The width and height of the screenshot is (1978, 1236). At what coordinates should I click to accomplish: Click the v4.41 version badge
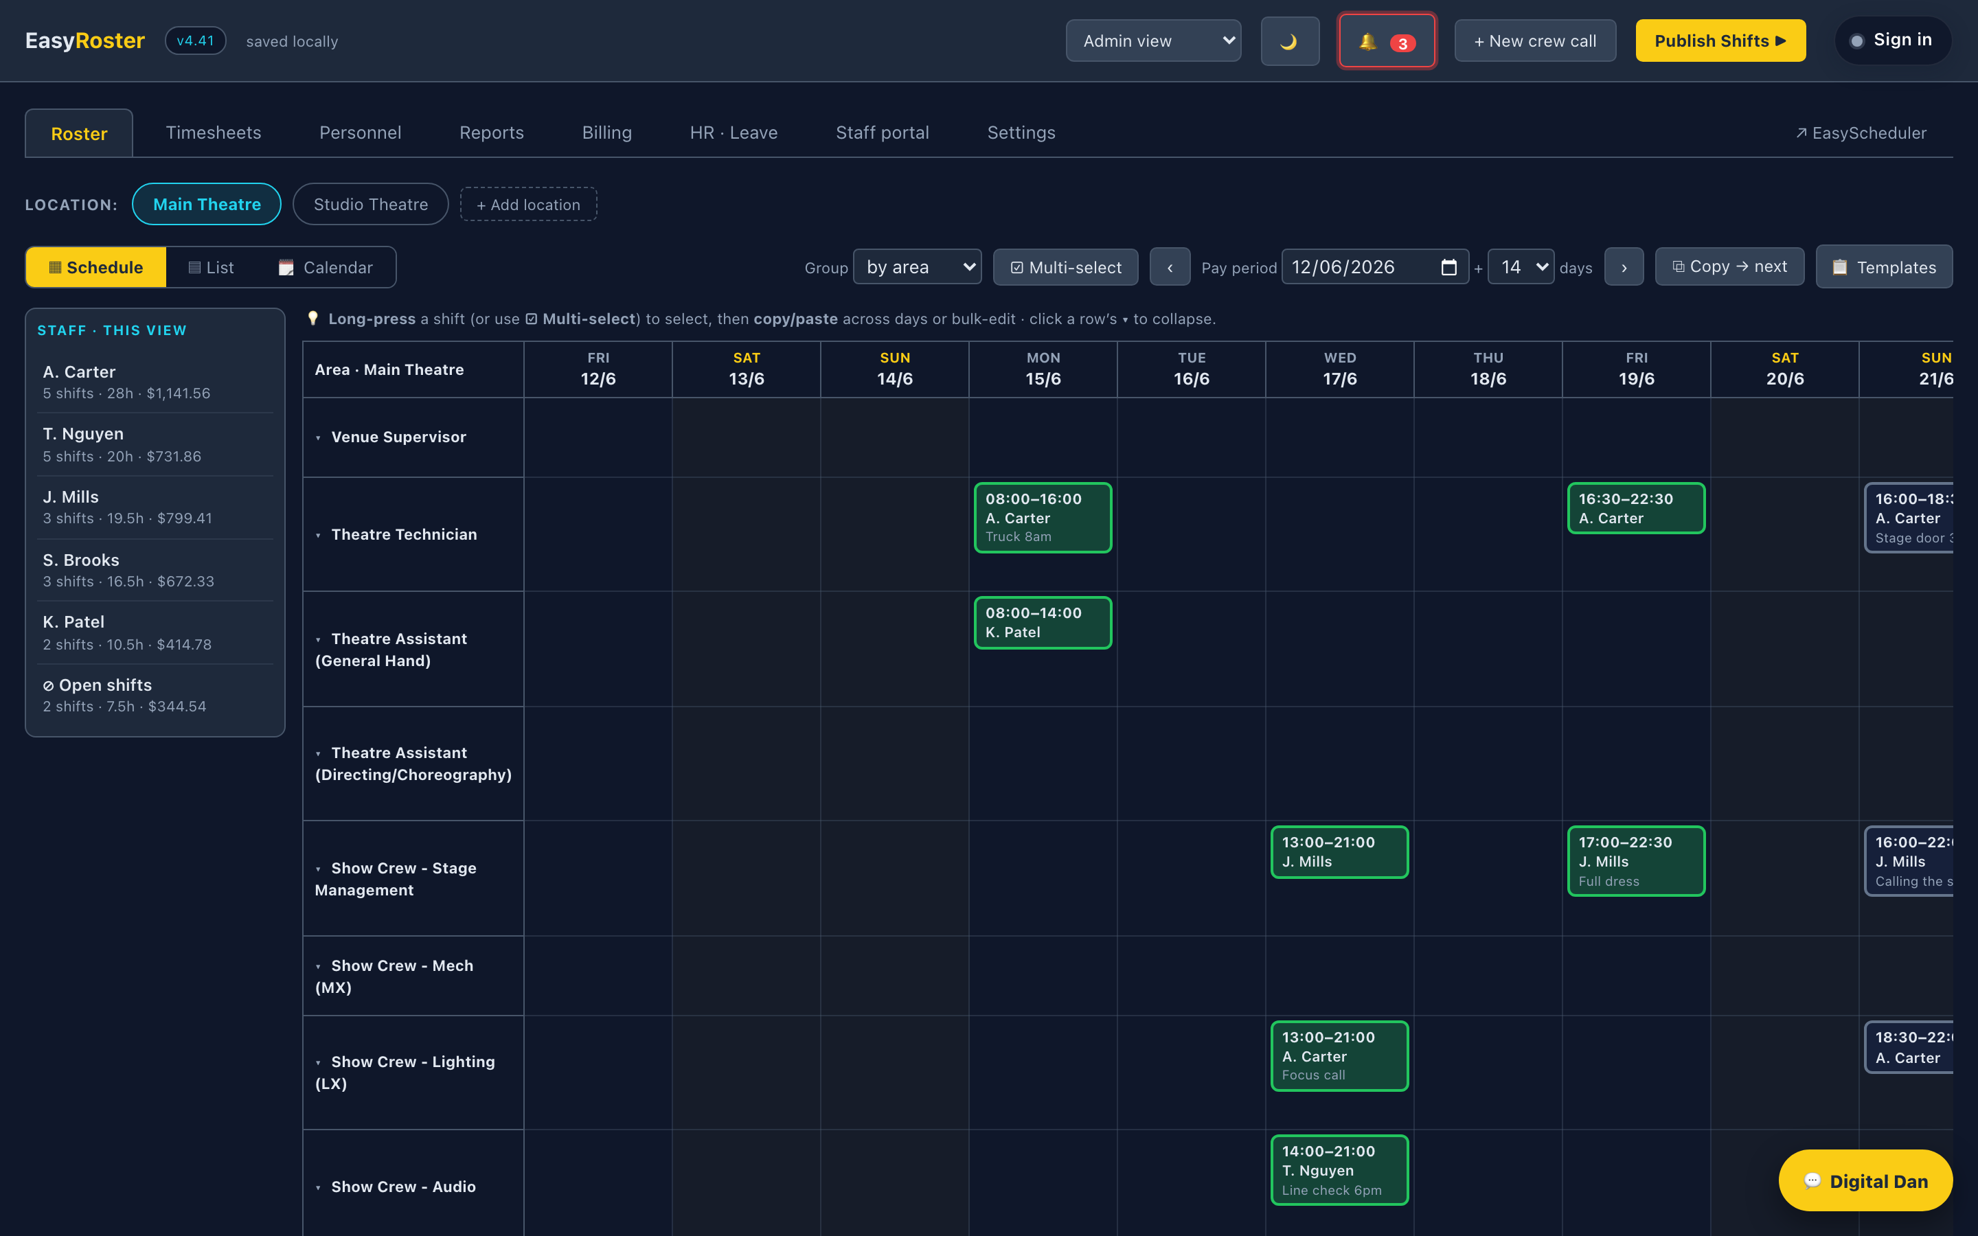pyautogui.click(x=195, y=41)
